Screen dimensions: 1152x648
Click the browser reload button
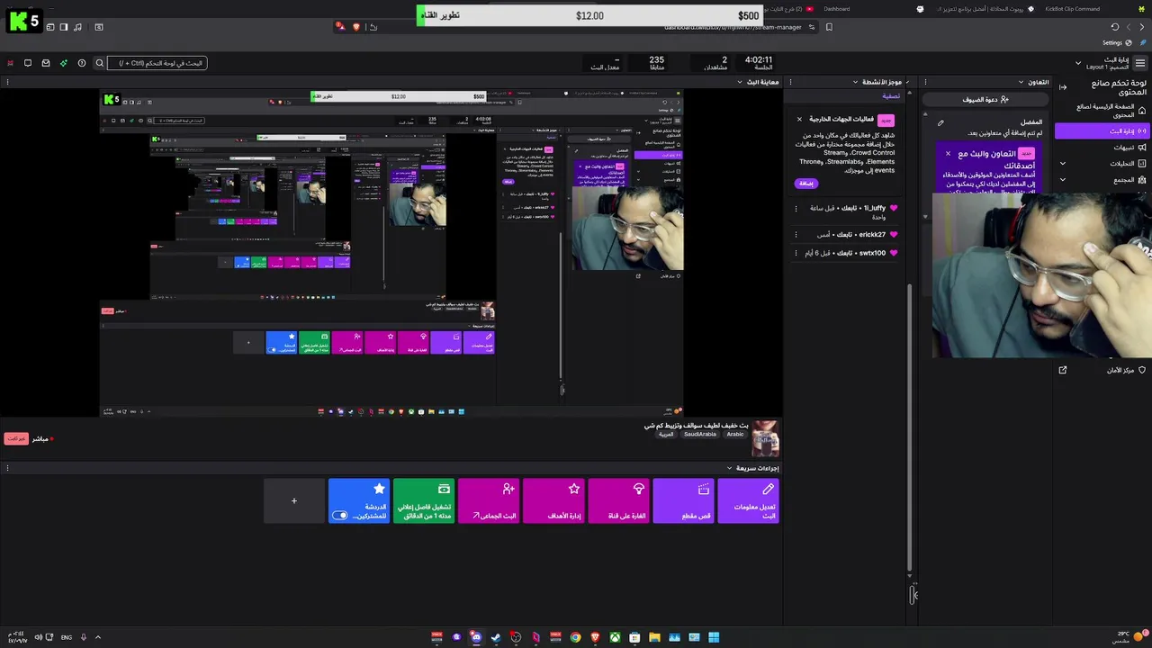coord(1115,27)
